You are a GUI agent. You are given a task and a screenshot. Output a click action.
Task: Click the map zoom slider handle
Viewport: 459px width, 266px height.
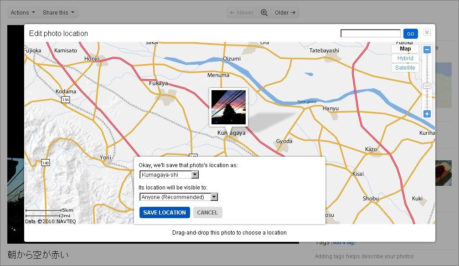pos(427,86)
